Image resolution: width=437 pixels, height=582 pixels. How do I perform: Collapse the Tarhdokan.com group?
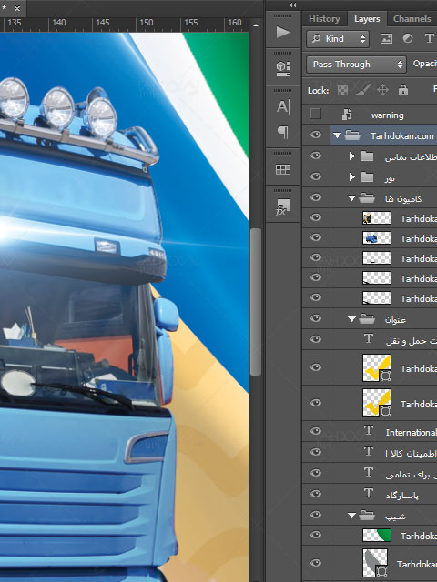[337, 135]
